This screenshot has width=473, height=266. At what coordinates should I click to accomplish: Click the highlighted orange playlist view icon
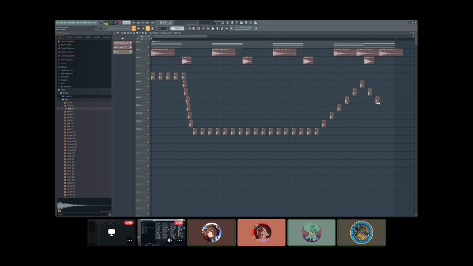(134, 28)
